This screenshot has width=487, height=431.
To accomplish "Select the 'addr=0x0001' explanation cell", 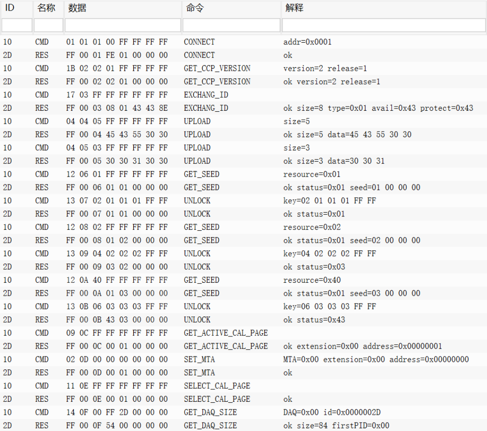I will point(307,42).
